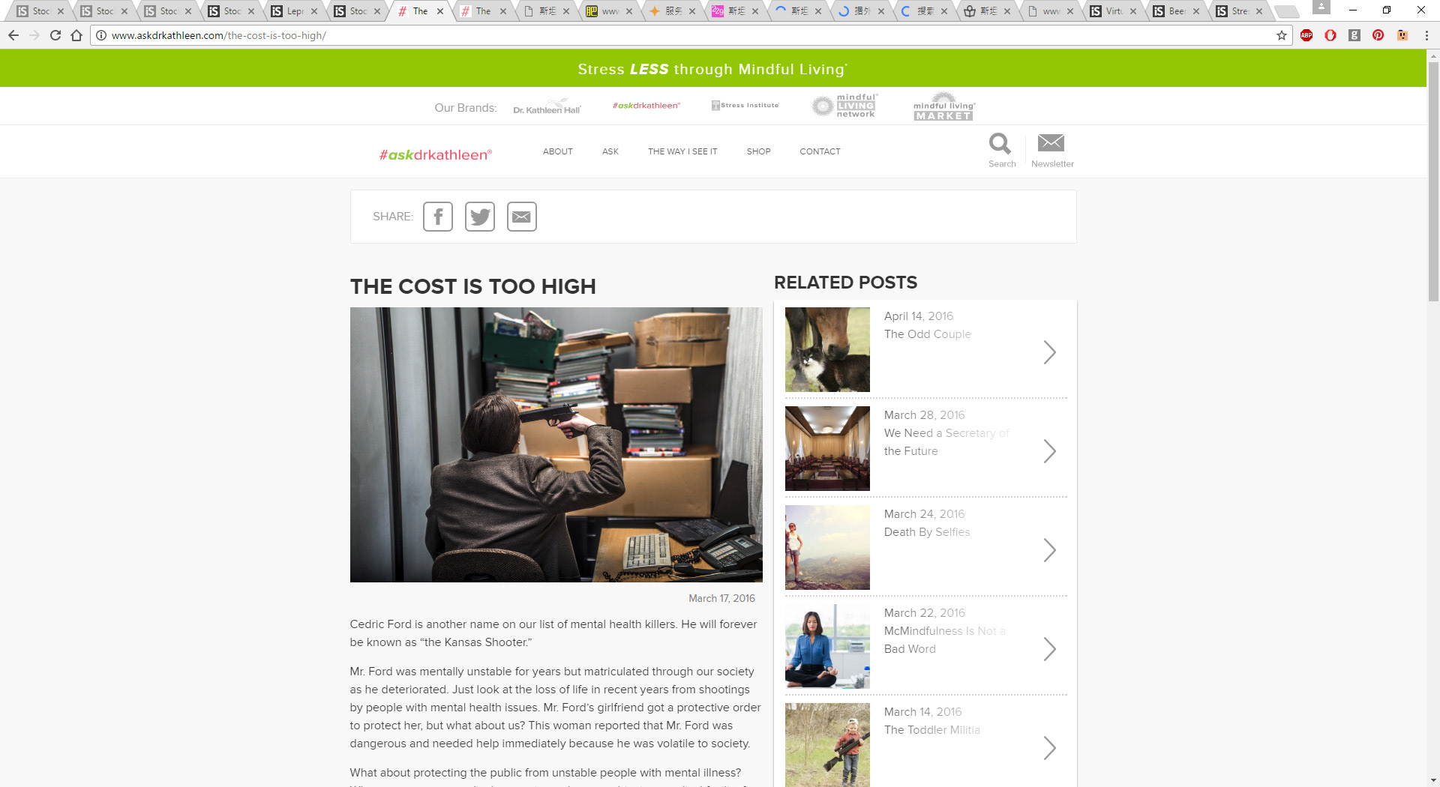Viewport: 1440px width, 787px height.
Task: Open the ABOUT menu item
Action: point(558,151)
